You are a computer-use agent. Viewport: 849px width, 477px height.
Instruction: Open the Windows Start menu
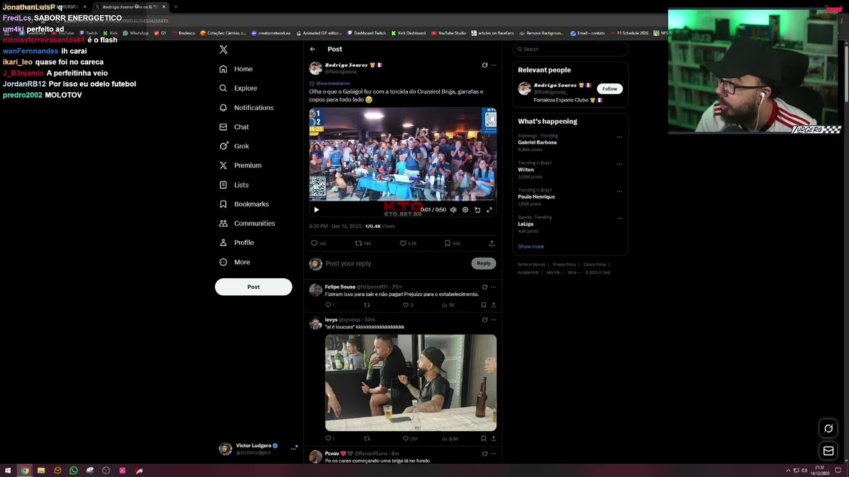click(x=8, y=471)
